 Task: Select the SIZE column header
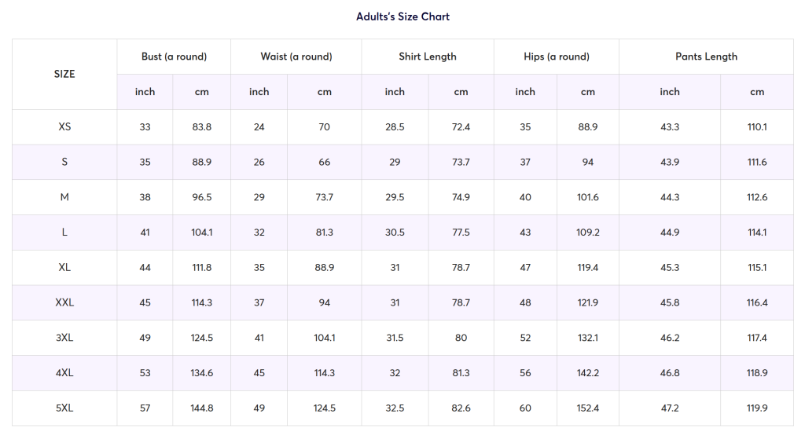[64, 74]
